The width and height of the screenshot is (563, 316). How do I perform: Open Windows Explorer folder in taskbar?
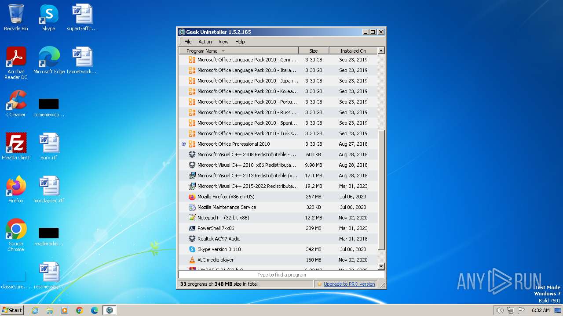[x=50, y=310]
